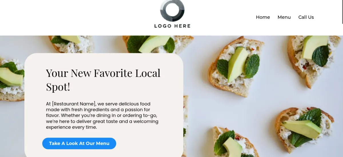Click the Take A Look At Our Menu button

(79, 143)
